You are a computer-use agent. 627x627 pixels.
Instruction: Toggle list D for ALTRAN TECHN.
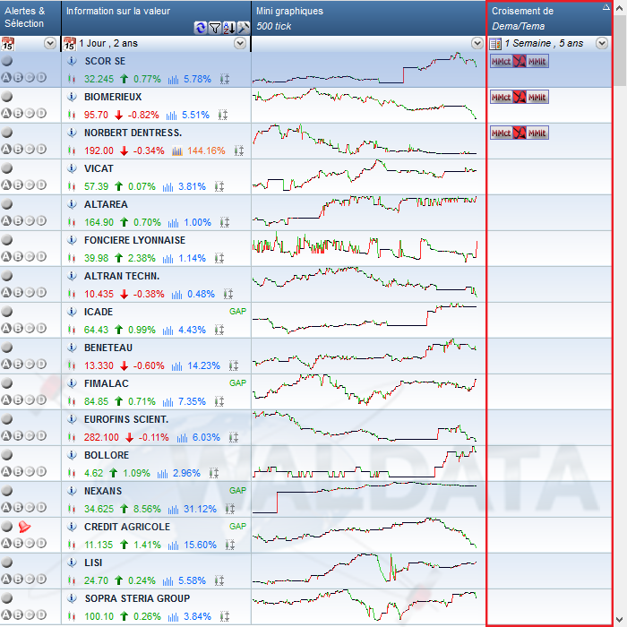click(41, 292)
